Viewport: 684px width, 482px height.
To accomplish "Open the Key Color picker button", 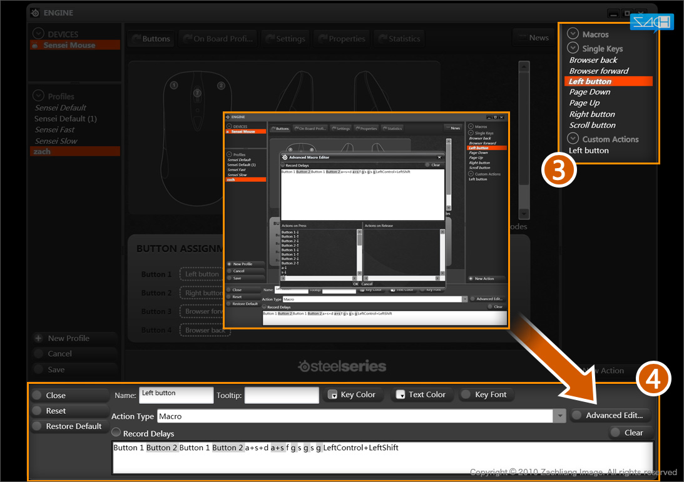I will [x=354, y=395].
